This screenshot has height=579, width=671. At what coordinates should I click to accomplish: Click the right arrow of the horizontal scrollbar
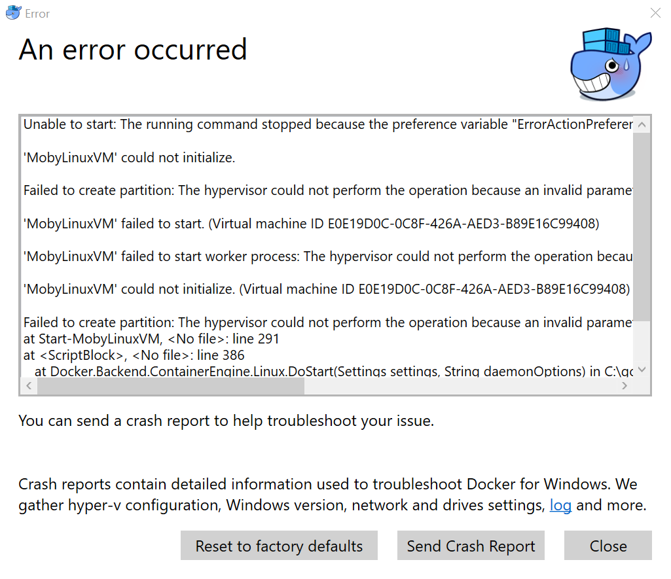tap(625, 385)
